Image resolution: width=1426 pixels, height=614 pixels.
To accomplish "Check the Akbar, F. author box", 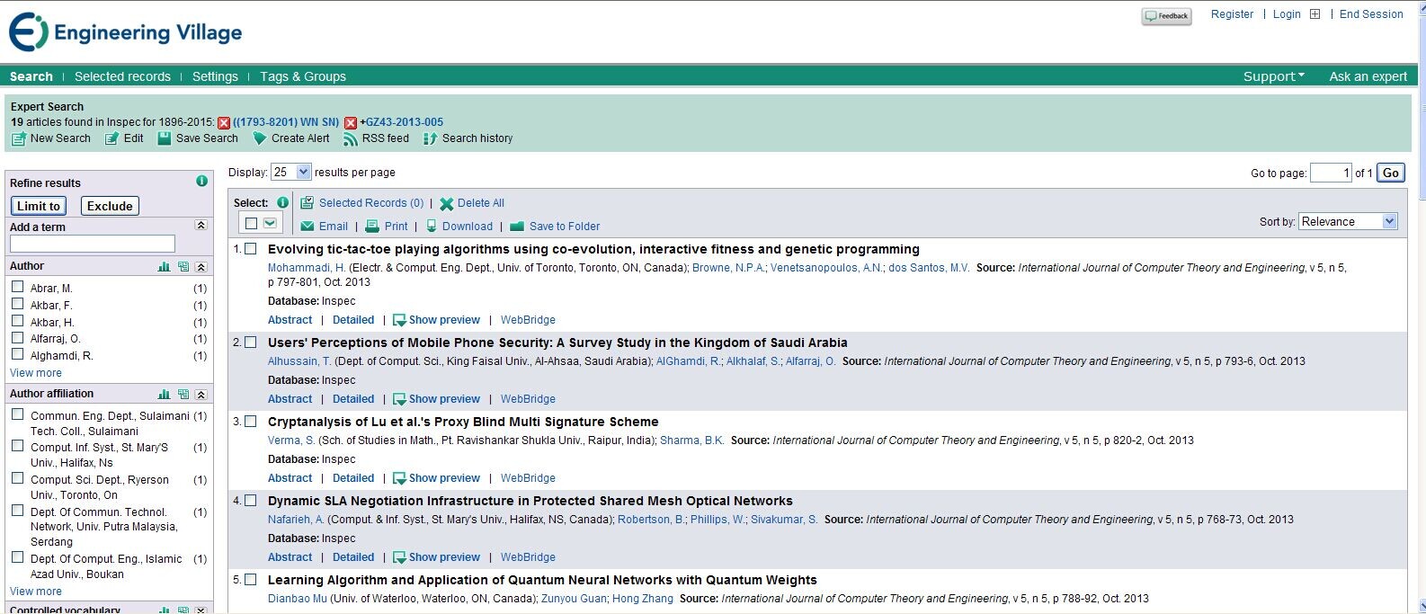I will coord(17,304).
